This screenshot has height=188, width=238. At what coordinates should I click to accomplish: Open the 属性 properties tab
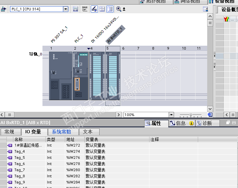[157, 123]
